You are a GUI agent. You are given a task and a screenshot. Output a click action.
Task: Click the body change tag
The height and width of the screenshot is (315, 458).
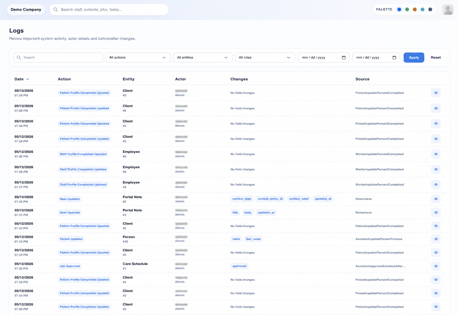[x=248, y=213]
